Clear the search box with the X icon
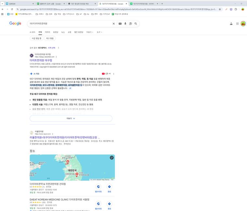The width and height of the screenshot is (247, 211). pyautogui.click(x=113, y=24)
